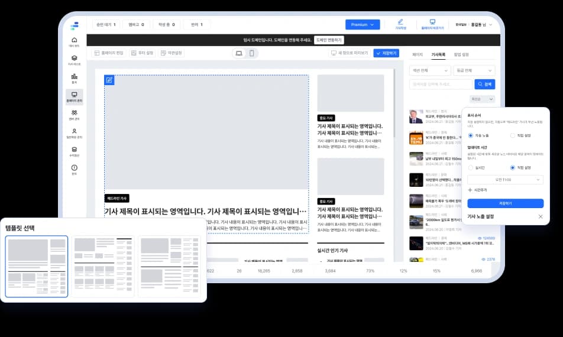Screen dimensions: 563x337
Task: Choose the 실시간 update time option
Action: tap(471, 168)
